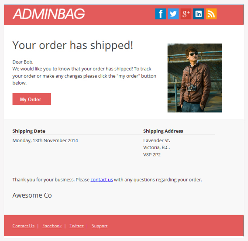This screenshot has height=241, width=248.
Task: Open the Facebook footer link
Action: pyautogui.click(x=52, y=226)
